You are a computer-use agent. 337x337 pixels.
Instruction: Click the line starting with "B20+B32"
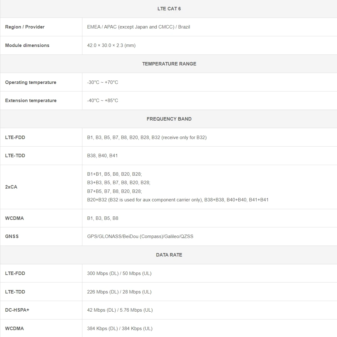(x=178, y=200)
